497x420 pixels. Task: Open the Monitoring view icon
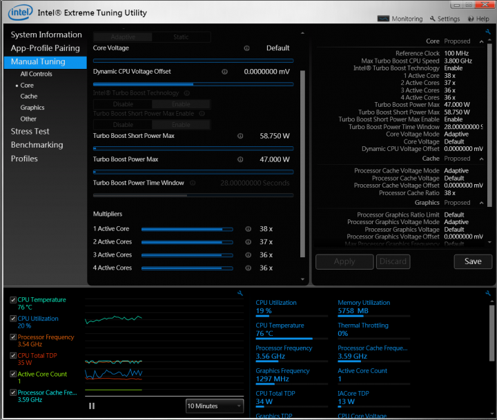(x=383, y=19)
